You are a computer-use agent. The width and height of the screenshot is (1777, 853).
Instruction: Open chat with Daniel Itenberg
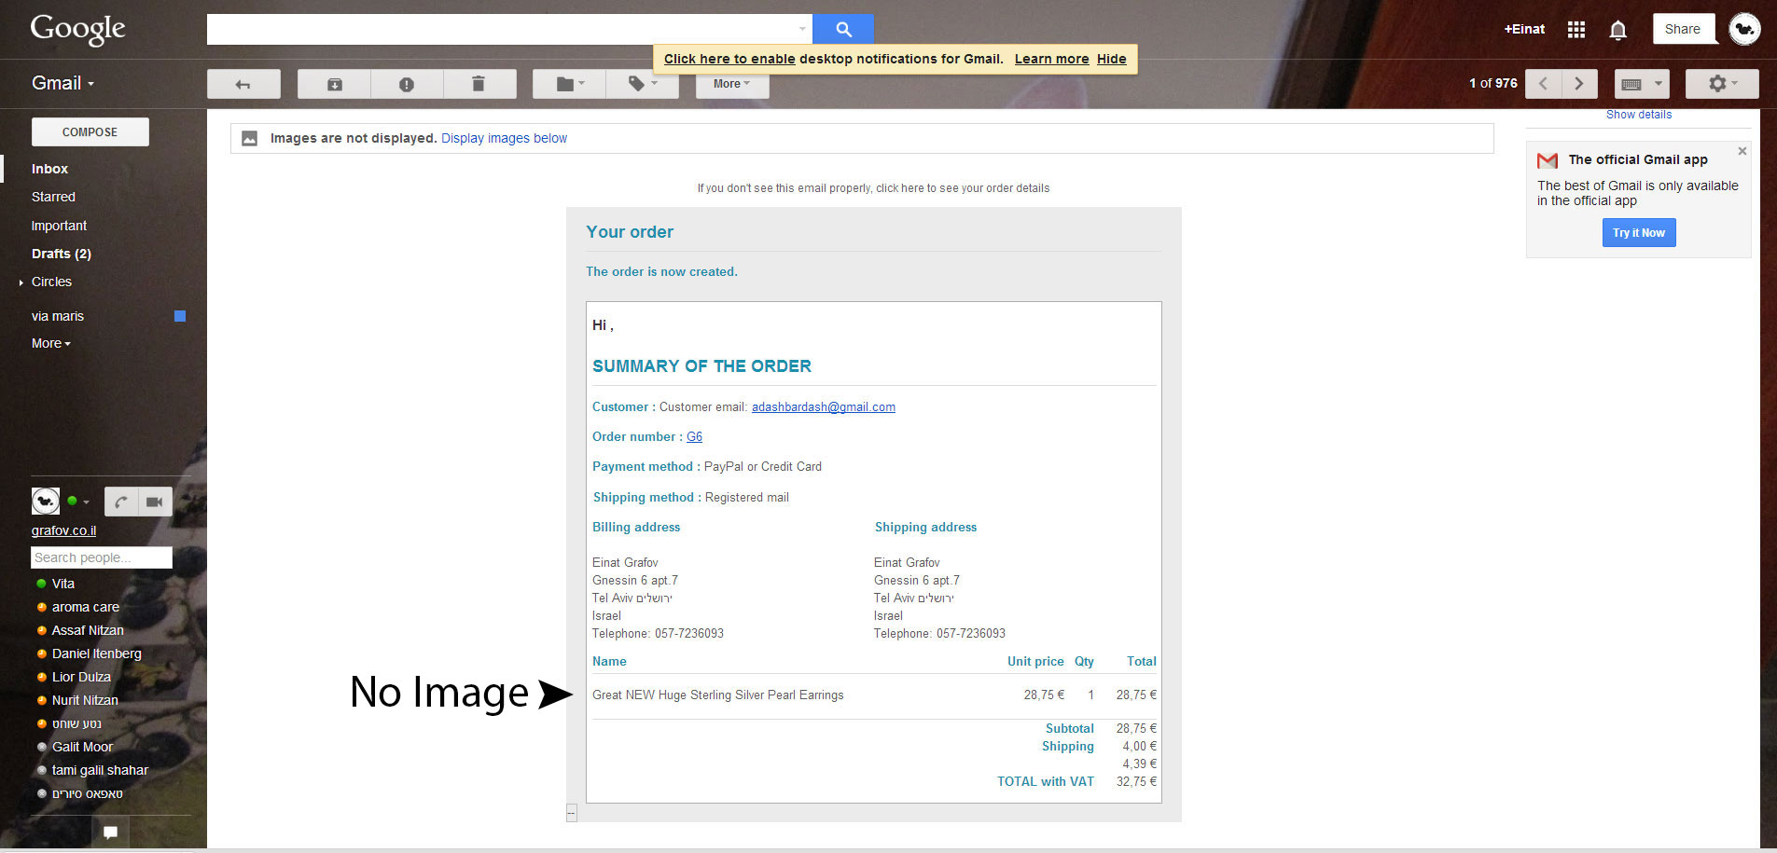click(x=96, y=654)
